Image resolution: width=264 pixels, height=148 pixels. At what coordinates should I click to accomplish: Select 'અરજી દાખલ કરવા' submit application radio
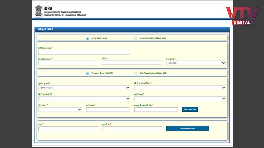click(x=87, y=38)
